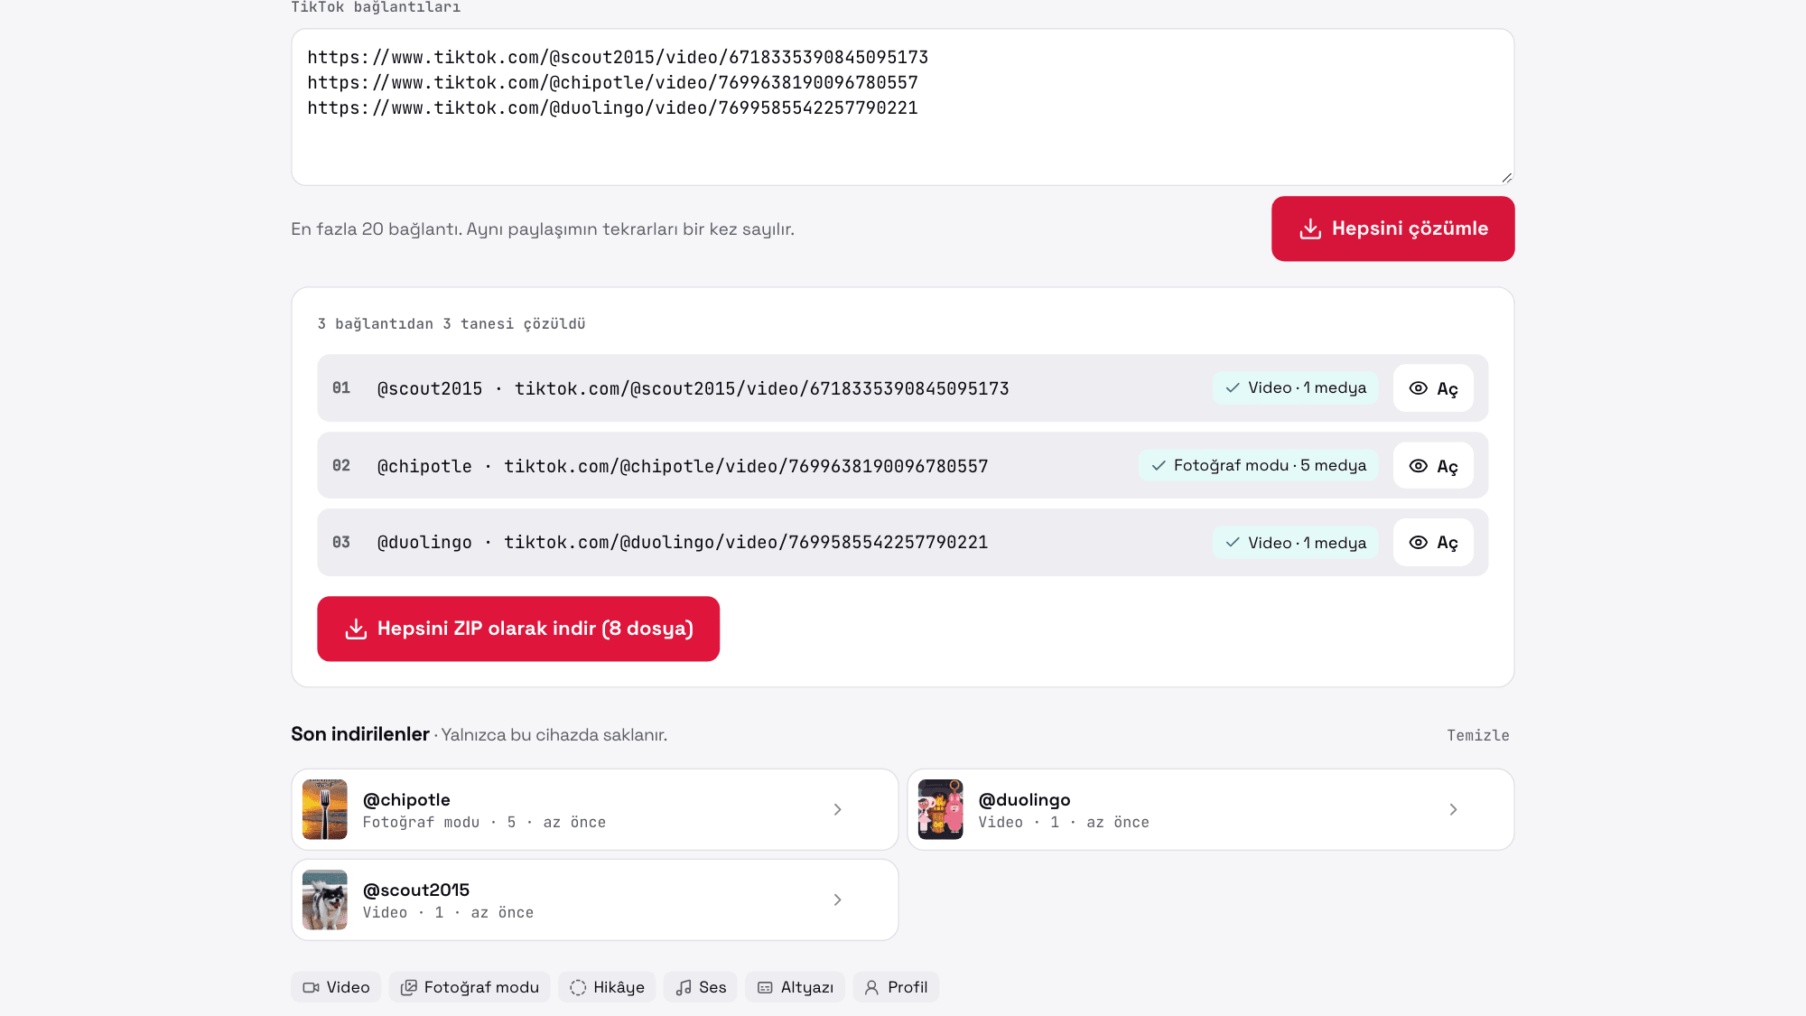Open the Profil tab

tap(896, 987)
